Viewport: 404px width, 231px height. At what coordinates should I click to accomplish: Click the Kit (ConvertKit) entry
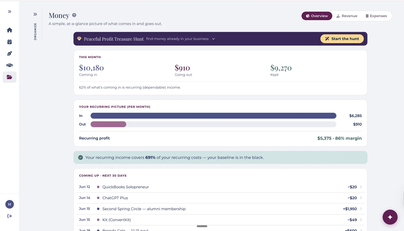(x=220, y=220)
